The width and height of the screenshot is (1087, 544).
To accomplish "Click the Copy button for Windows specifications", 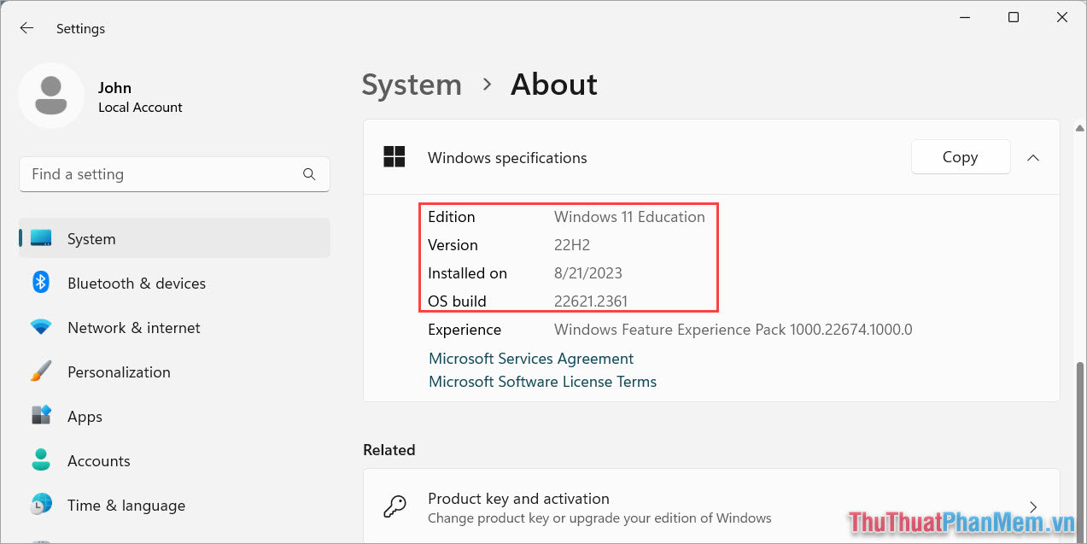I will coord(960,157).
